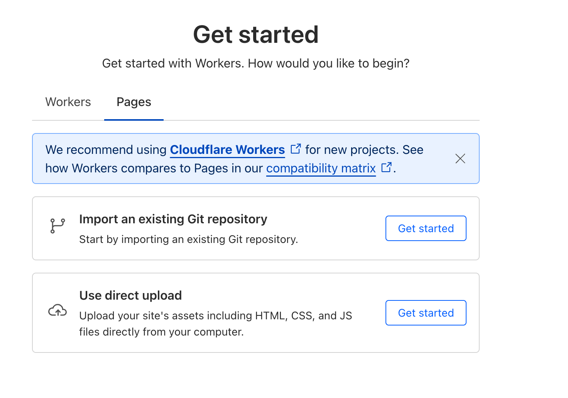Click the Pages tab underline indicator
568x398 pixels.
(x=134, y=120)
